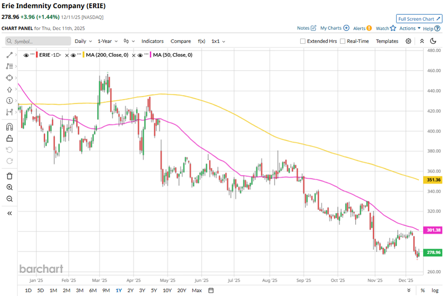
Task: Enable the Real-Time checkbox
Action: click(343, 41)
